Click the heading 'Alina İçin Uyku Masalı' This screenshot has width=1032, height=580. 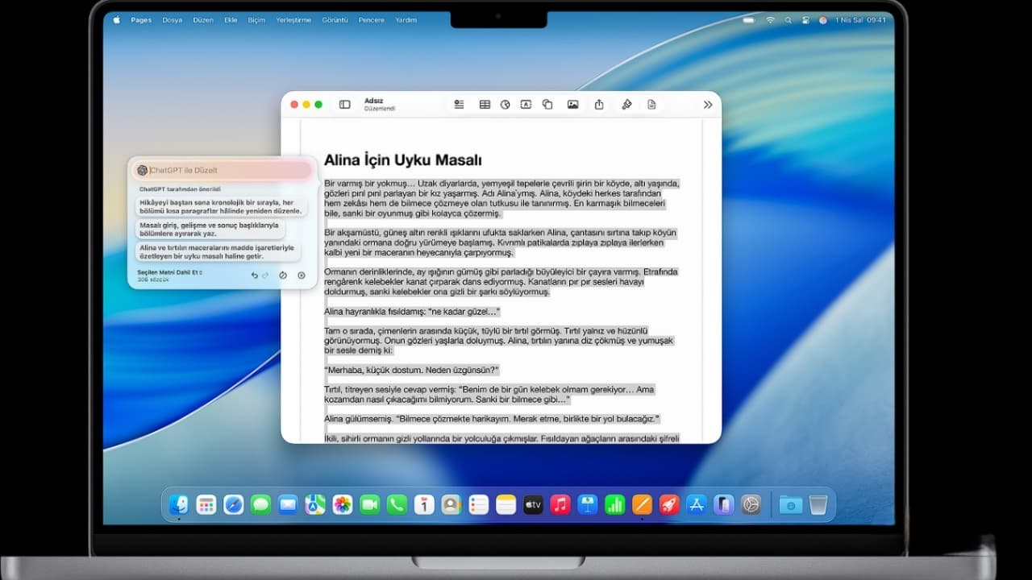[403, 160]
